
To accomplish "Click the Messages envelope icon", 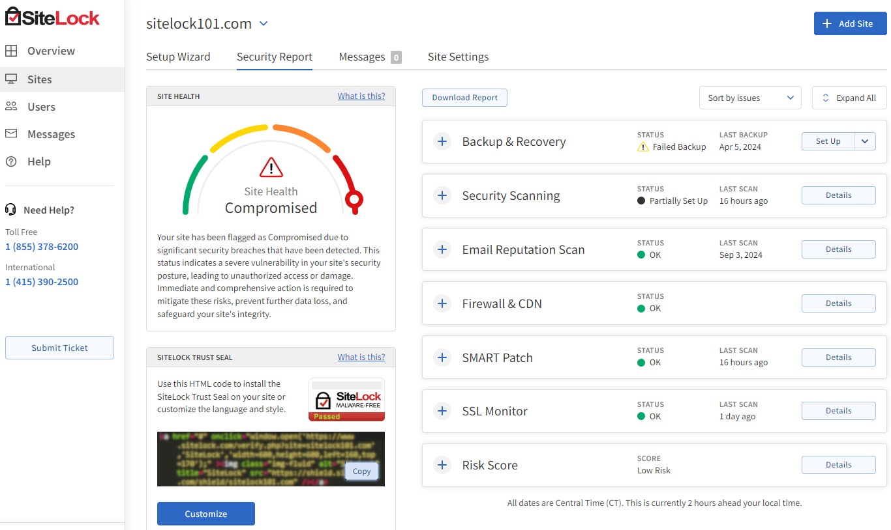I will (11, 134).
